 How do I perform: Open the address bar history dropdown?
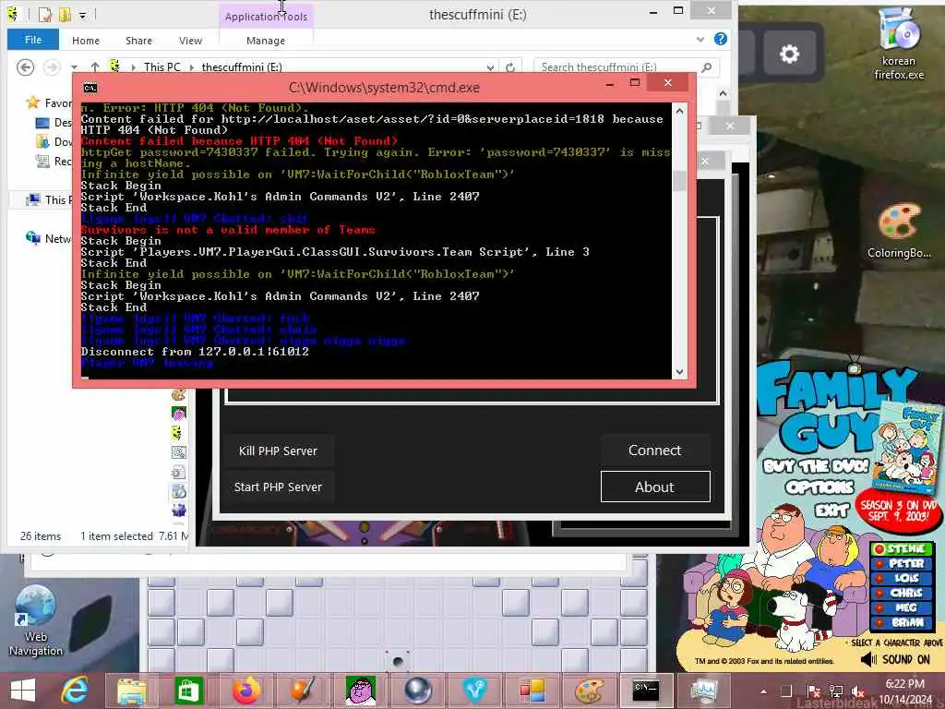pos(491,67)
